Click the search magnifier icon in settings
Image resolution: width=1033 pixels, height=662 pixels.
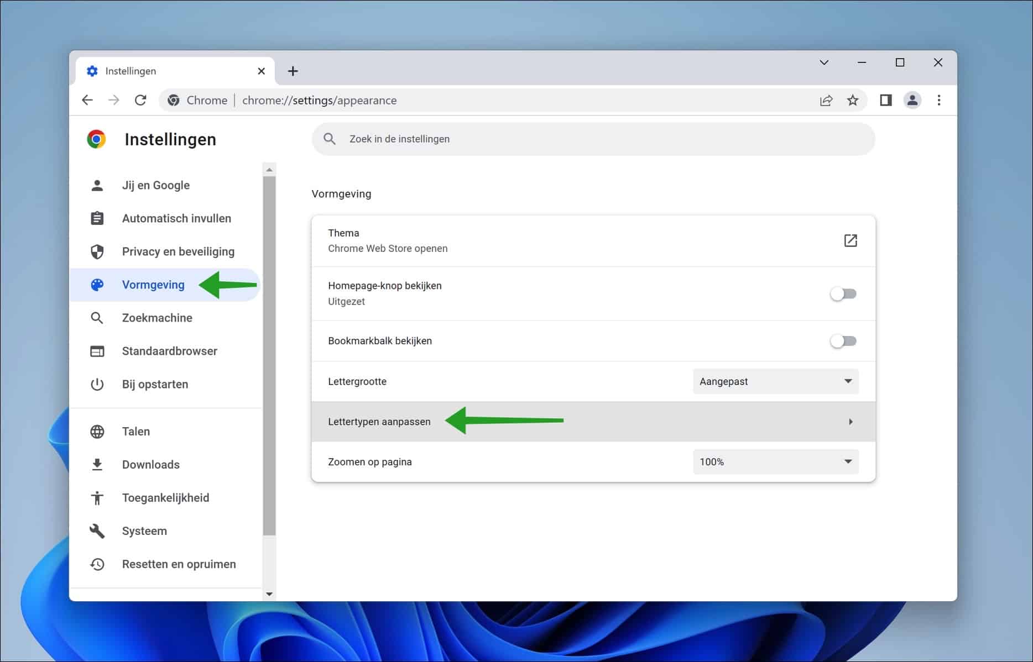tap(330, 139)
